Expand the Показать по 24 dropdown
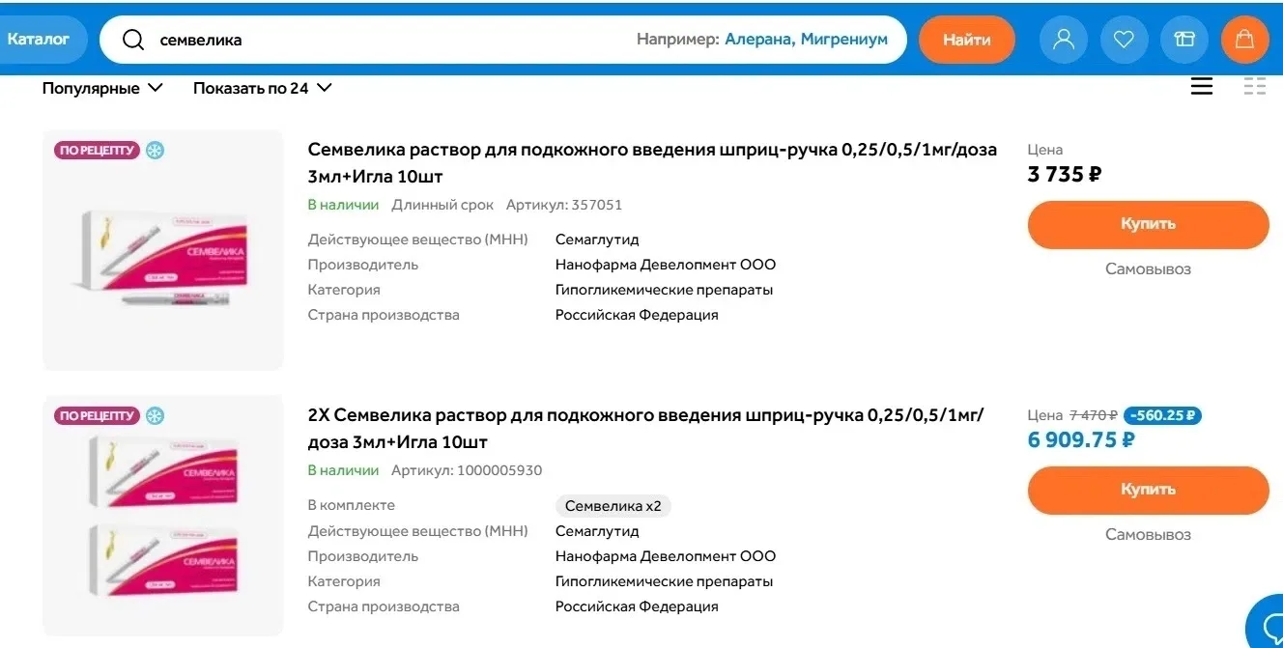The height and width of the screenshot is (648, 1283). (x=263, y=88)
